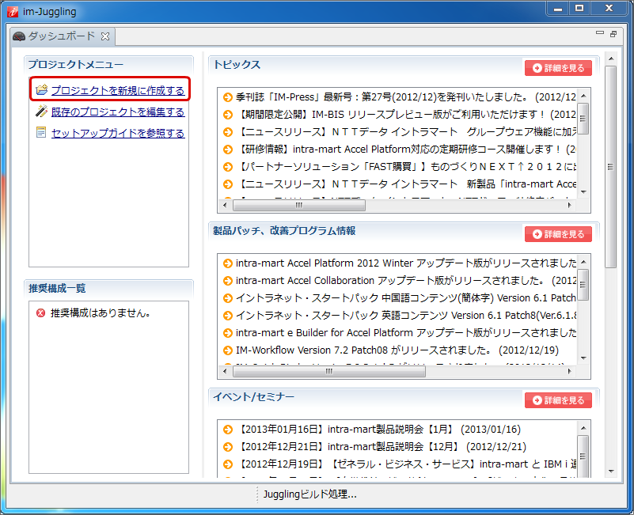
Task: Click arrow icon beside 【研修情報】 topic
Action: point(228,150)
